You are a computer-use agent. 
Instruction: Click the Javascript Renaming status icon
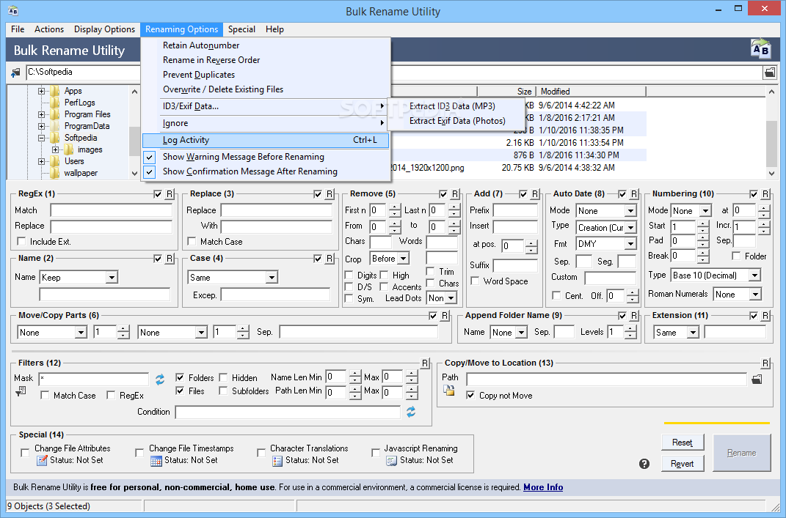pyautogui.click(x=392, y=460)
